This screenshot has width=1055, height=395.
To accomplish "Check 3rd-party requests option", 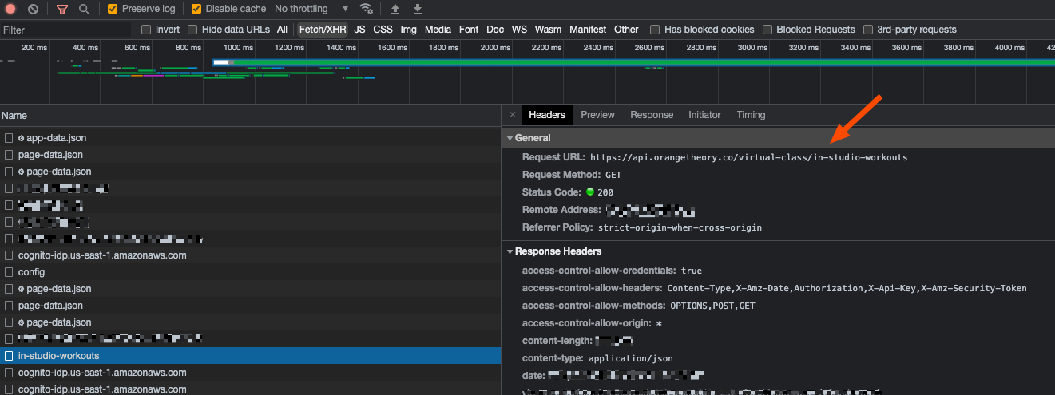I will [x=868, y=30].
